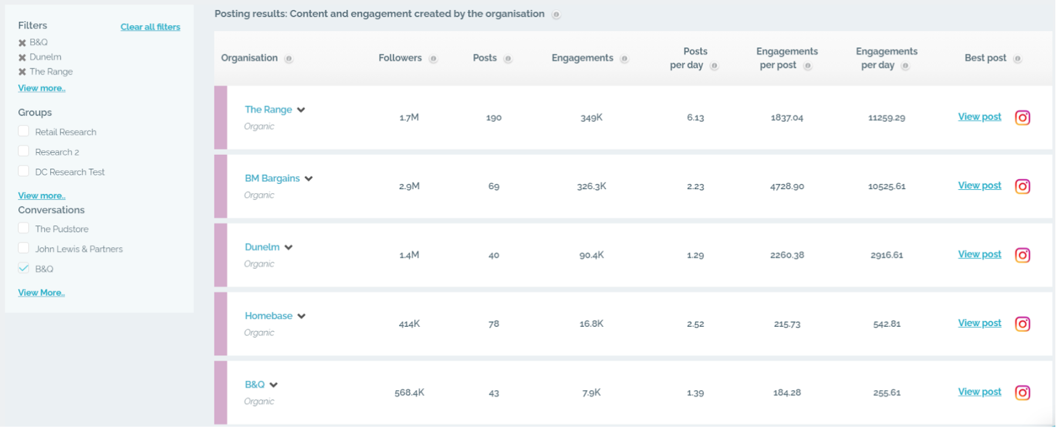
Task: Sort by Engagements per day header
Action: click(x=886, y=58)
